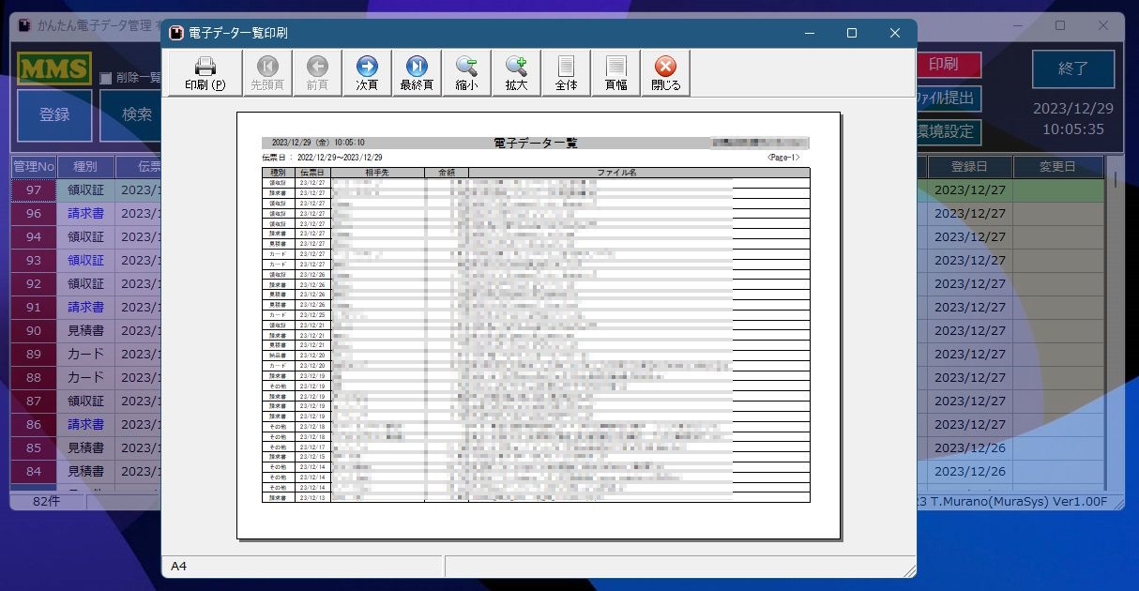Maximize the 電子データ一覧印刷 window
The height and width of the screenshot is (591, 1139).
coord(851,33)
